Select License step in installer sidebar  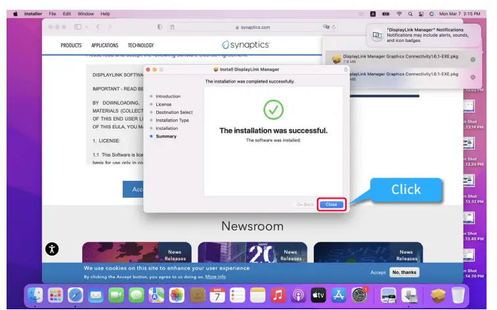pyautogui.click(x=163, y=104)
